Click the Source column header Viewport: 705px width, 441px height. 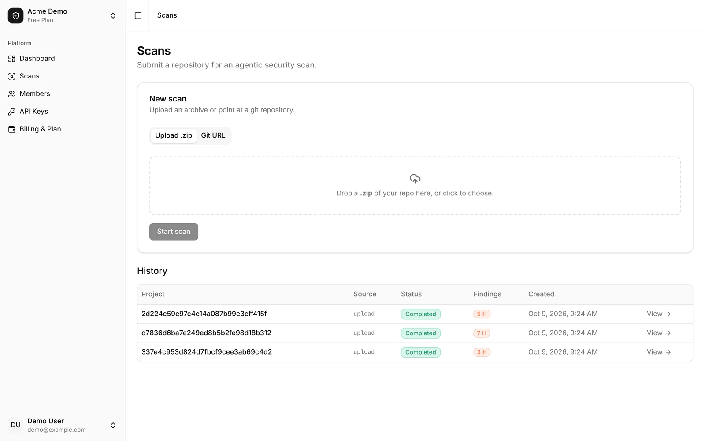(365, 294)
